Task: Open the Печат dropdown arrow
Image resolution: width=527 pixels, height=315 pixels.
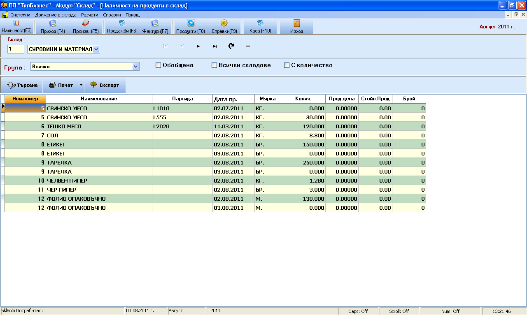Action: 81,85
